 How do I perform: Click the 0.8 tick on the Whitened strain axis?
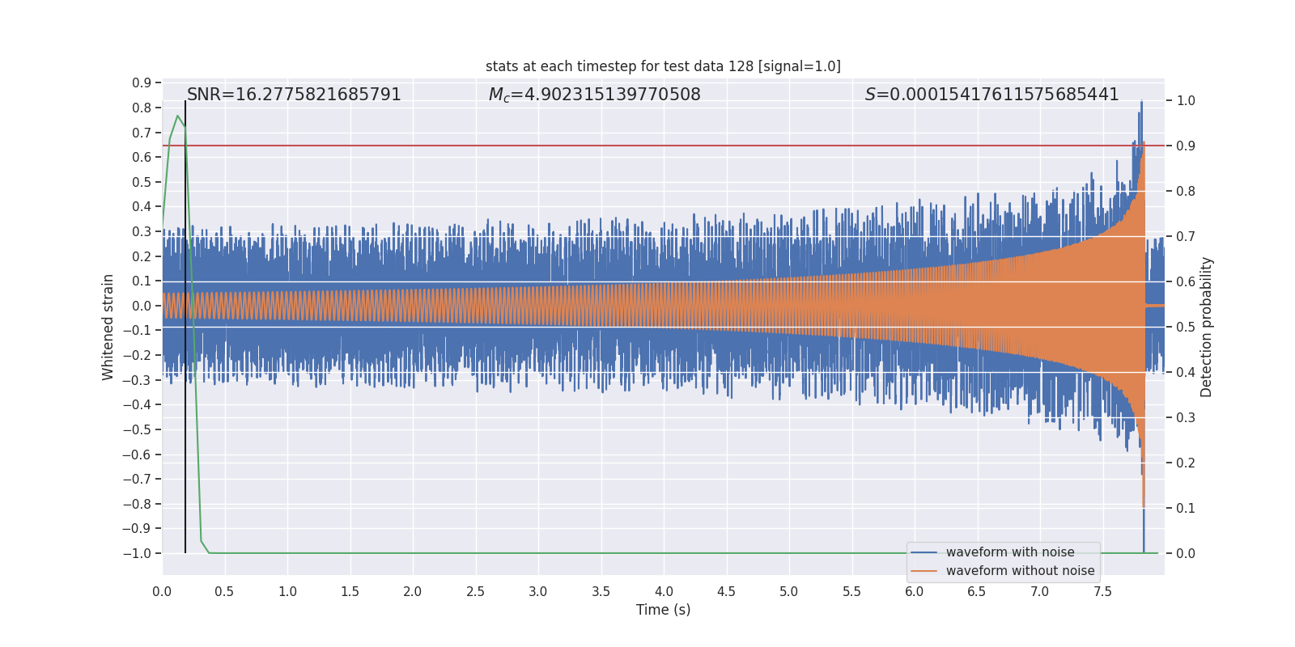coord(142,108)
